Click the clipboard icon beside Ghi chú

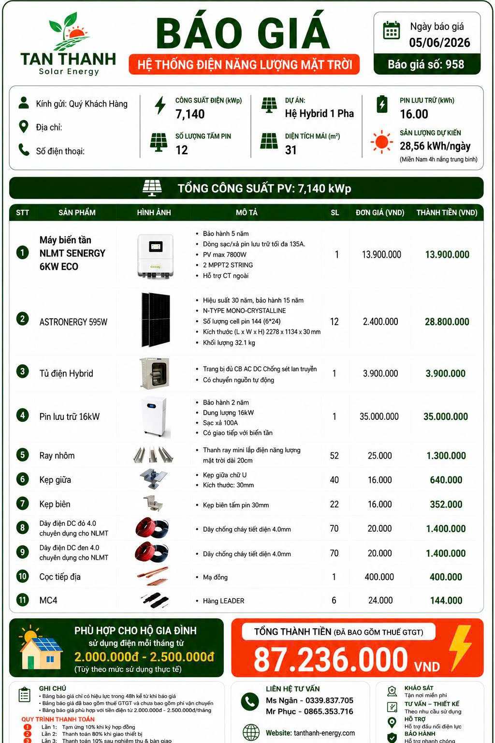[x=24, y=695]
